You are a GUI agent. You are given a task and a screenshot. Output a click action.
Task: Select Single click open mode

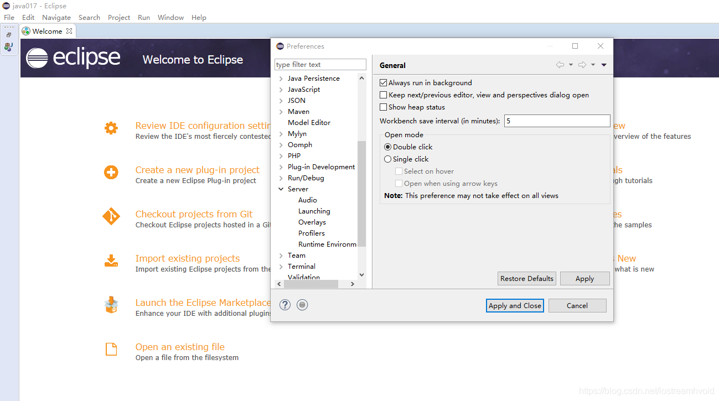tap(387, 159)
